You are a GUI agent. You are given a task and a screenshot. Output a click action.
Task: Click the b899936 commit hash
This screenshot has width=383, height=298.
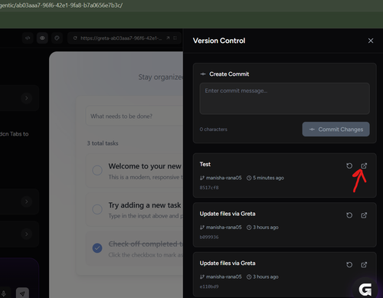(209, 237)
